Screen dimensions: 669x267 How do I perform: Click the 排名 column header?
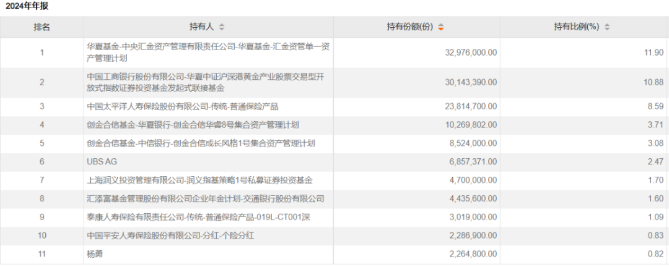click(x=42, y=27)
